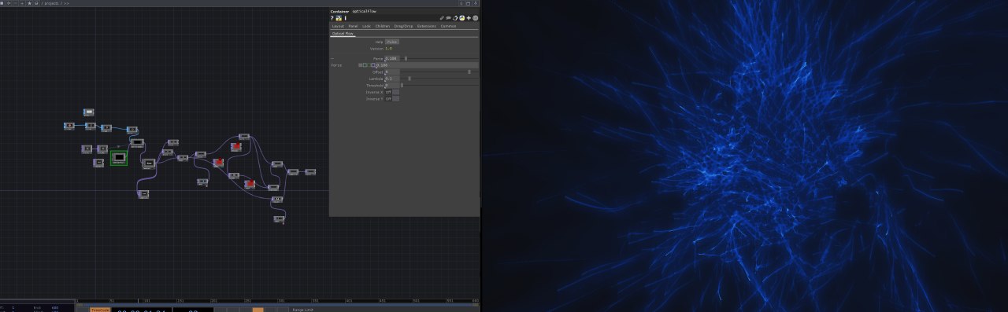The image size is (1008, 312).
Task: Click the Python help icon in parameter panel
Action: click(x=339, y=18)
